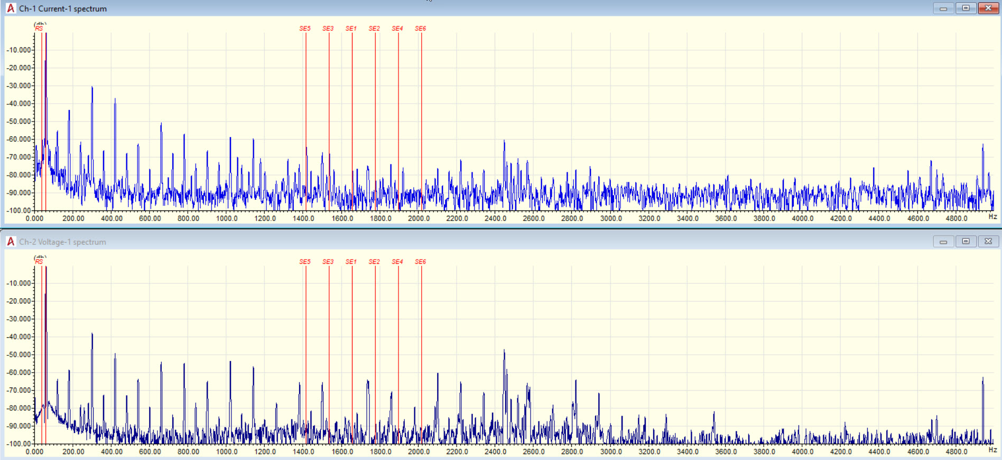1002x460 pixels.
Task: Select the SE1 marker in Voltage spectrum
Action: tap(351, 262)
